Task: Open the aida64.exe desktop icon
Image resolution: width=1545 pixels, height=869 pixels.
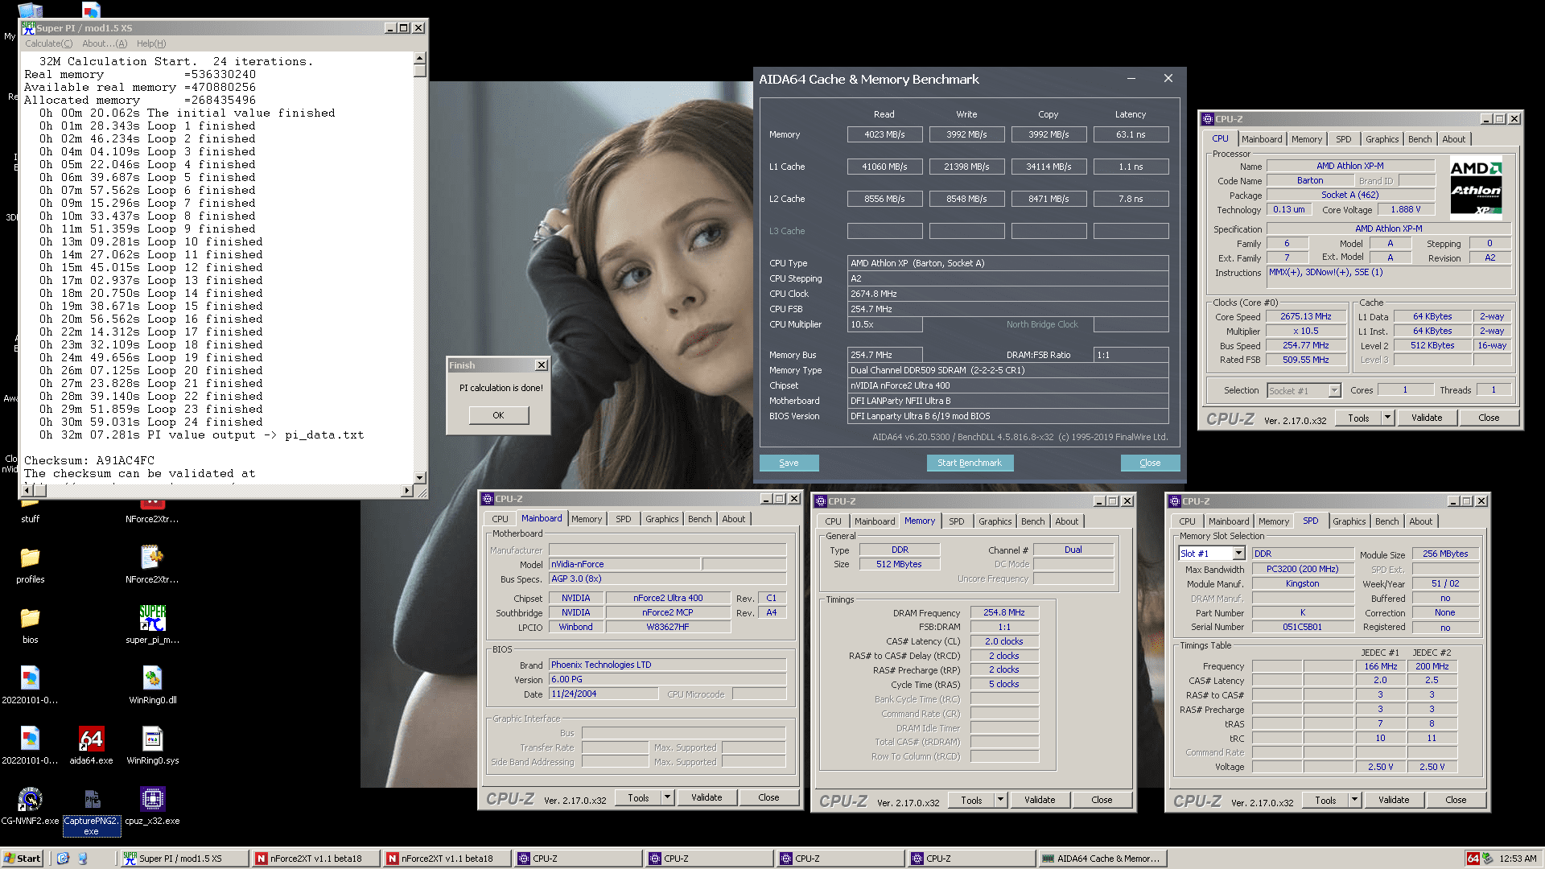Action: click(91, 739)
